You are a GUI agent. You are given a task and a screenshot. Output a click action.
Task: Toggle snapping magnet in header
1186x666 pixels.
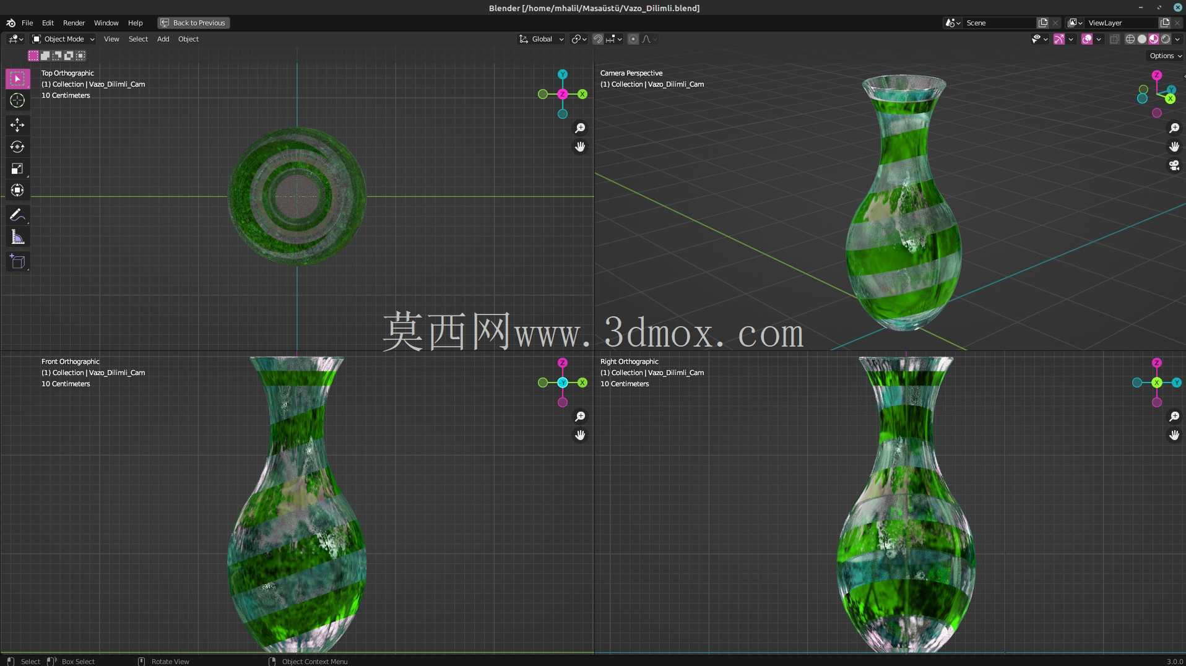click(x=598, y=39)
